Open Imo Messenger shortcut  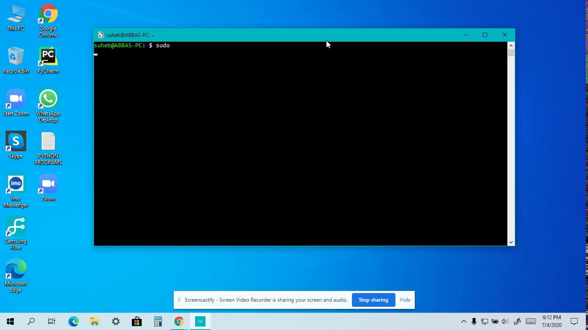click(x=16, y=192)
